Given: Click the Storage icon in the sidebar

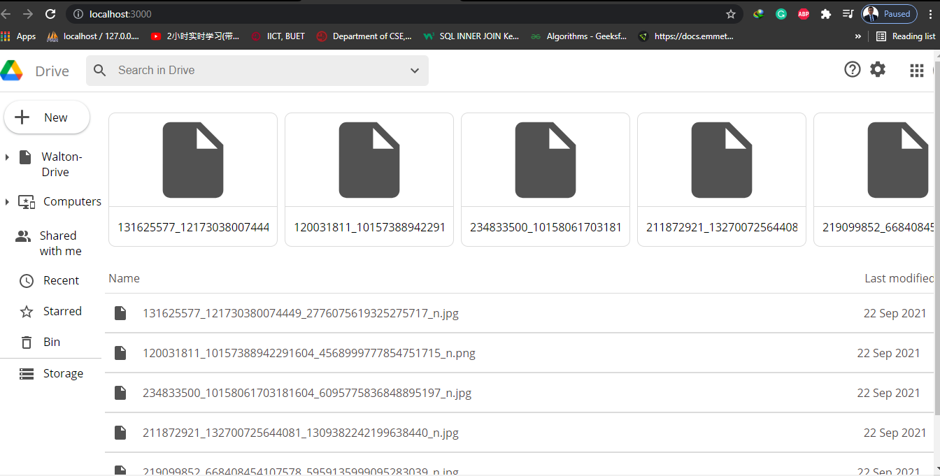Looking at the screenshot, I should [26, 373].
